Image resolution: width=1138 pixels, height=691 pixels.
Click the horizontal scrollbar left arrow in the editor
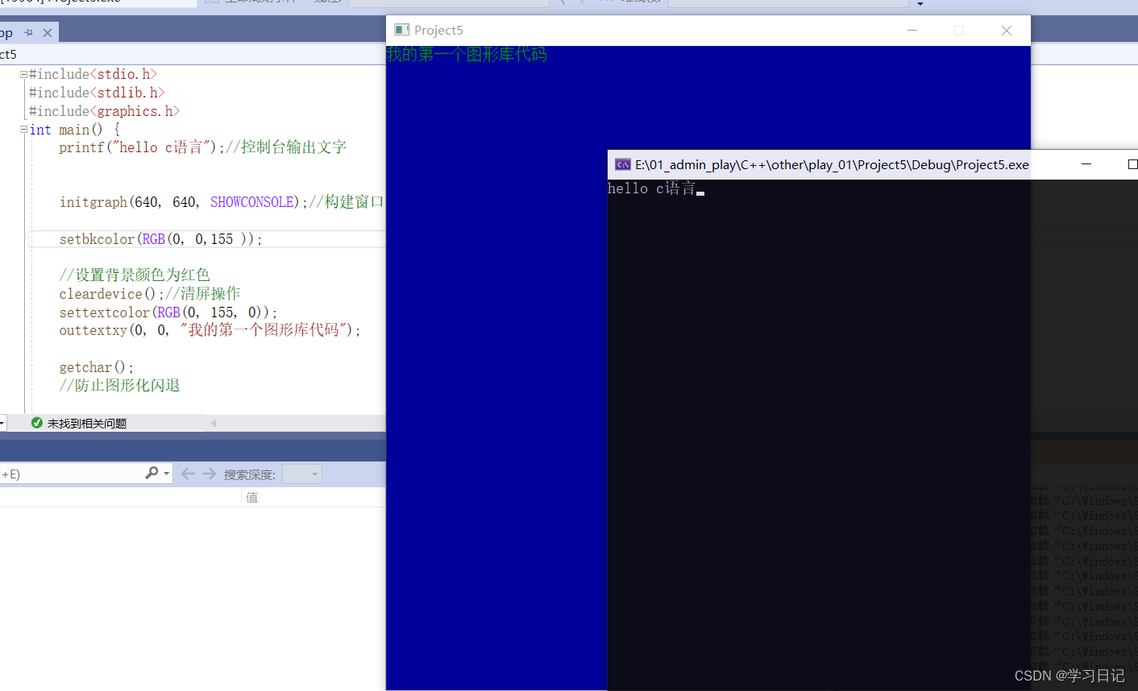click(214, 423)
